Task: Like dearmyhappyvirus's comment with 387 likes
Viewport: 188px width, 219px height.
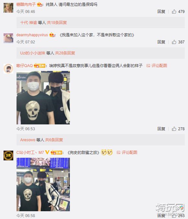Action: (174, 42)
